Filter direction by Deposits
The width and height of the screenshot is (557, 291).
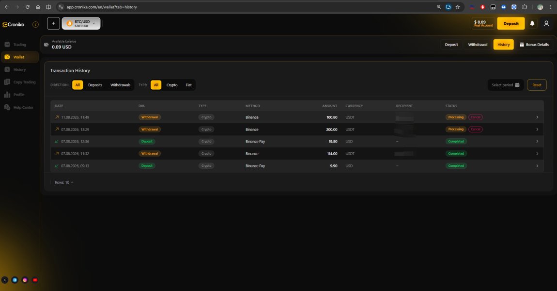tap(95, 85)
